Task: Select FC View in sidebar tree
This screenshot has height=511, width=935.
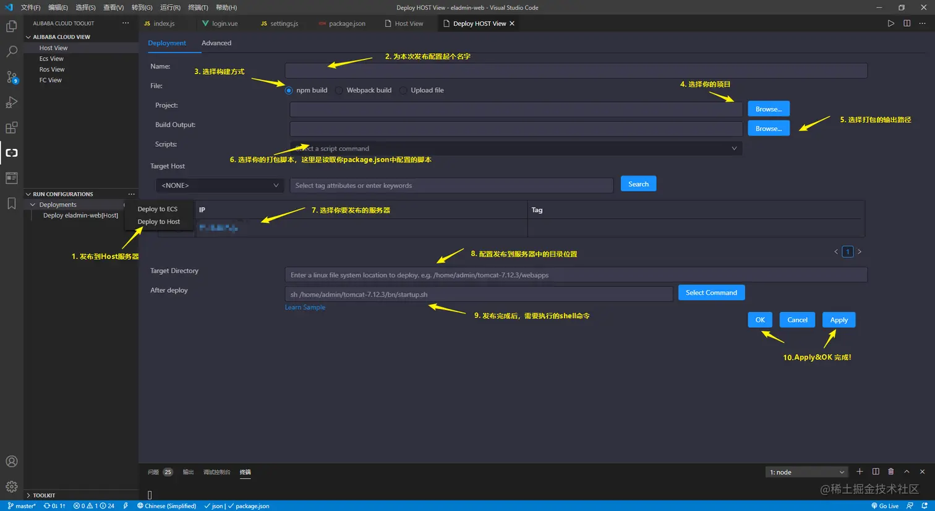Action: pyautogui.click(x=50, y=80)
